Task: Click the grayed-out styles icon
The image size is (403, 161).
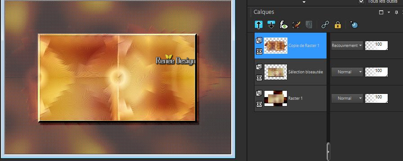Action: coord(309,25)
